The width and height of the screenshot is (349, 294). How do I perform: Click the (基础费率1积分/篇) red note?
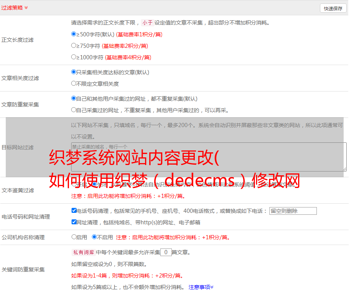139,34
